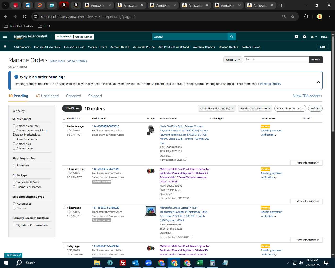Open new browser tab with plus icon
Screen dimensions: 335x268
(281, 5)
